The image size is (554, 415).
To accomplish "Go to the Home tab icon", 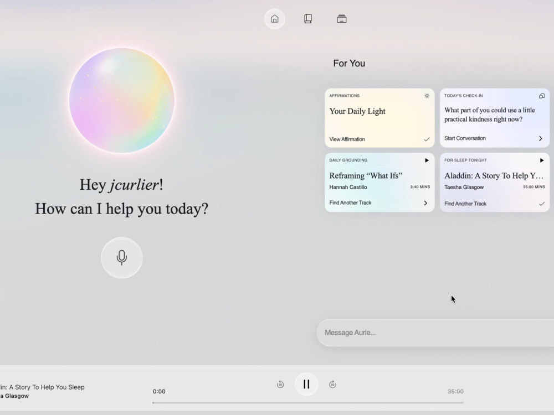I will click(275, 19).
